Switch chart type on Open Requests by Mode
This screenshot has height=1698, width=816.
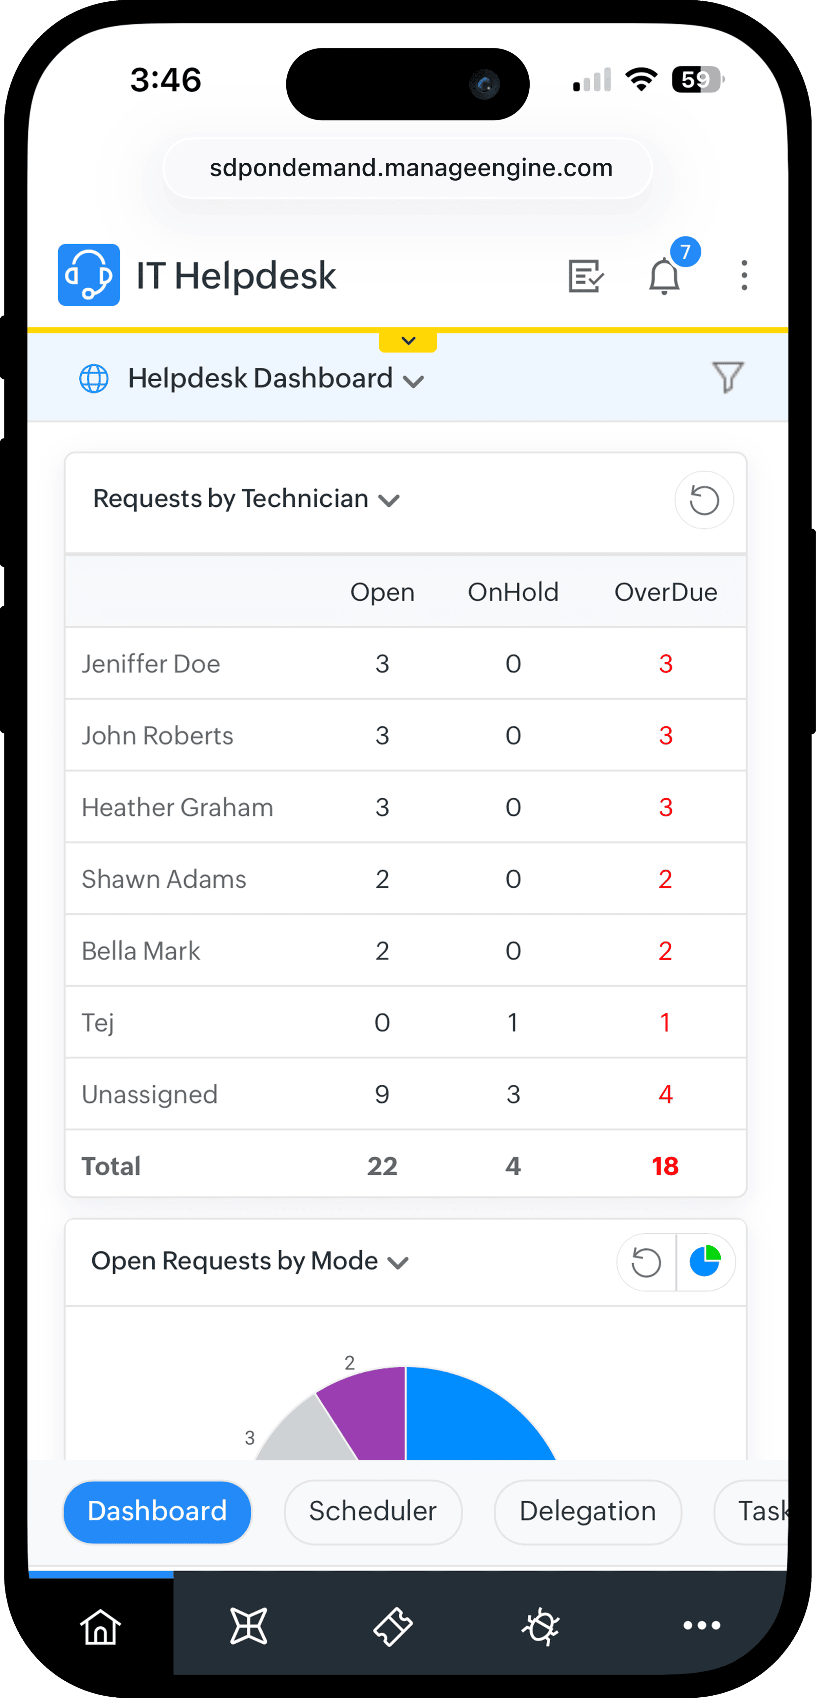[705, 1261]
